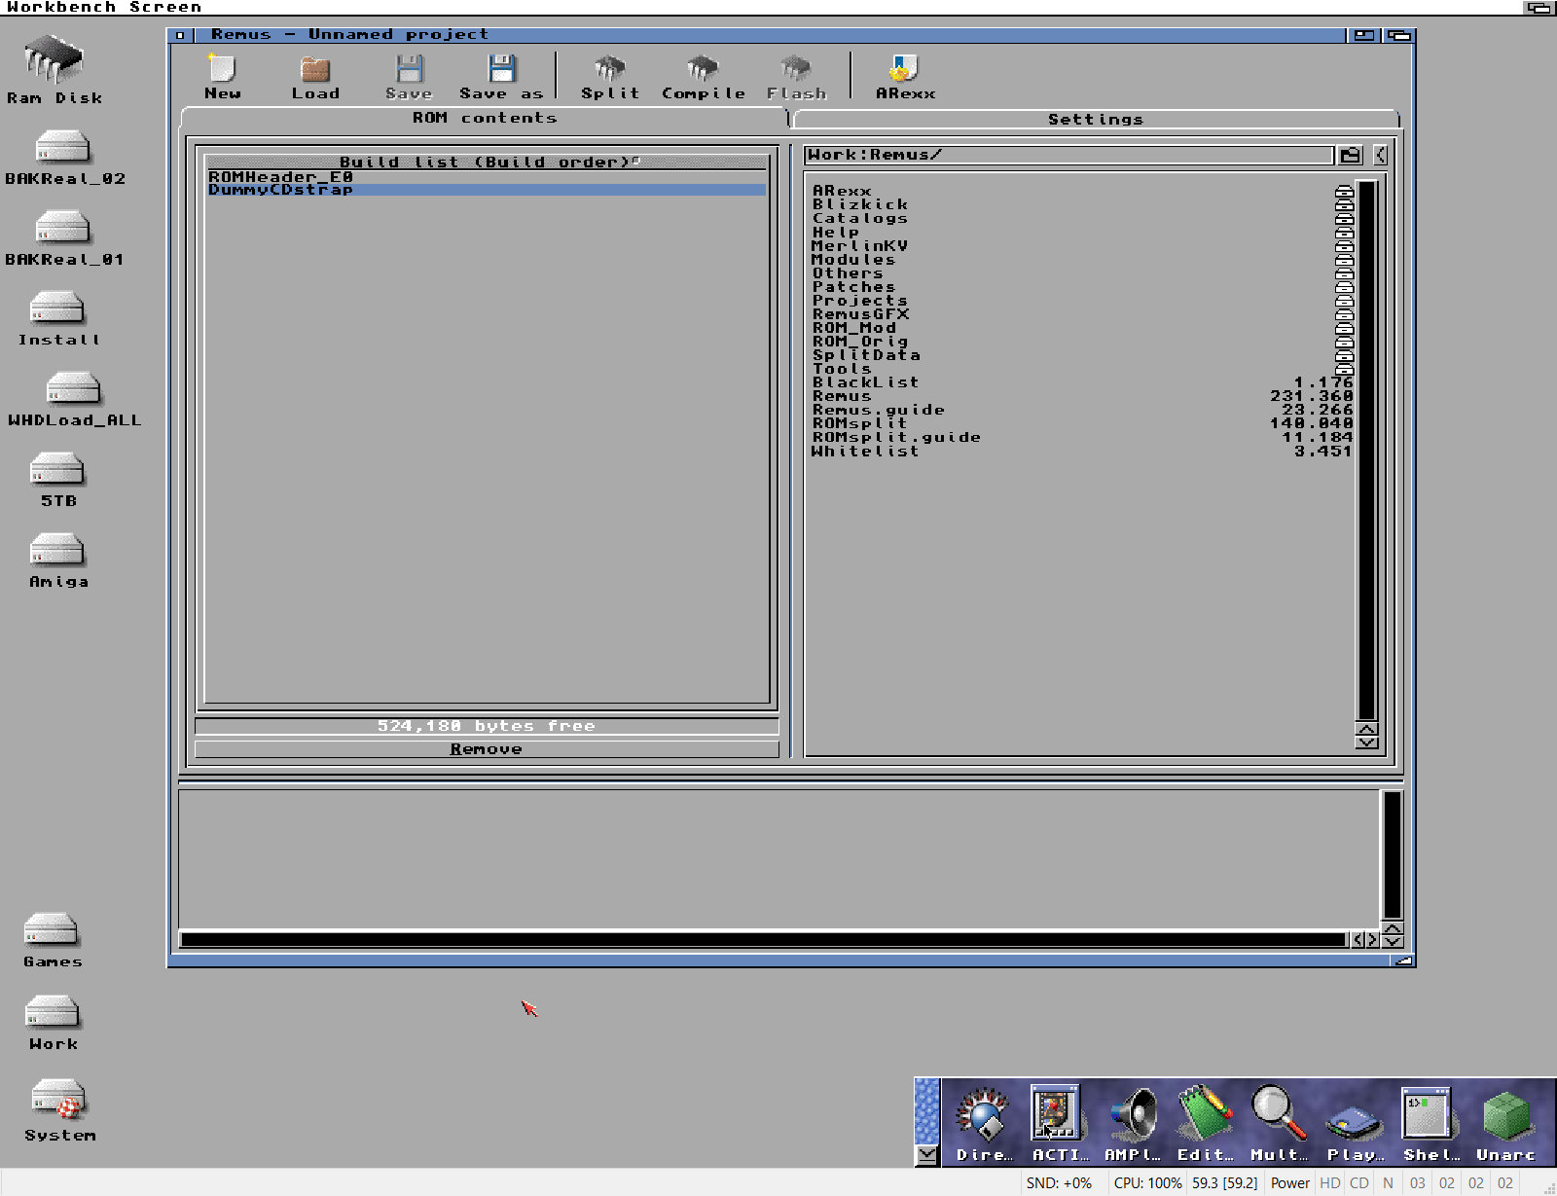Open the Tools folder entry
This screenshot has height=1196, width=1557.
1082,369
